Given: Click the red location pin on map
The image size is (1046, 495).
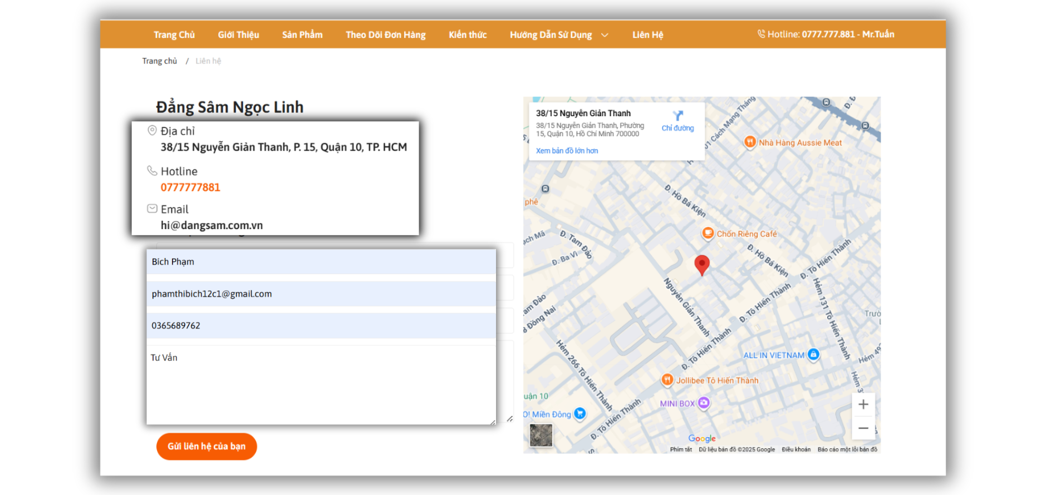Looking at the screenshot, I should (702, 264).
